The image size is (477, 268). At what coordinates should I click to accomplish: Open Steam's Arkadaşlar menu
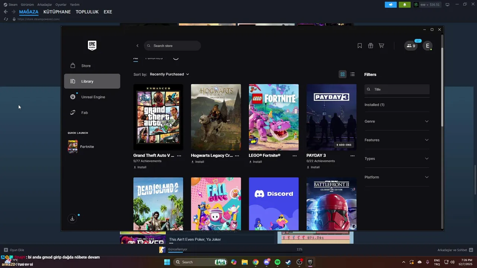coord(45,4)
